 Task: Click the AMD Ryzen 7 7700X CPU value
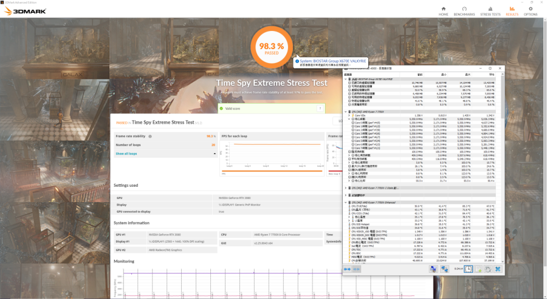coord(277,235)
